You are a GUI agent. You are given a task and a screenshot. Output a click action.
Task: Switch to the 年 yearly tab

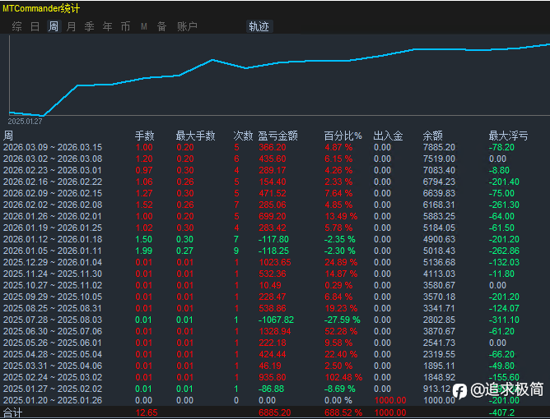tap(108, 26)
